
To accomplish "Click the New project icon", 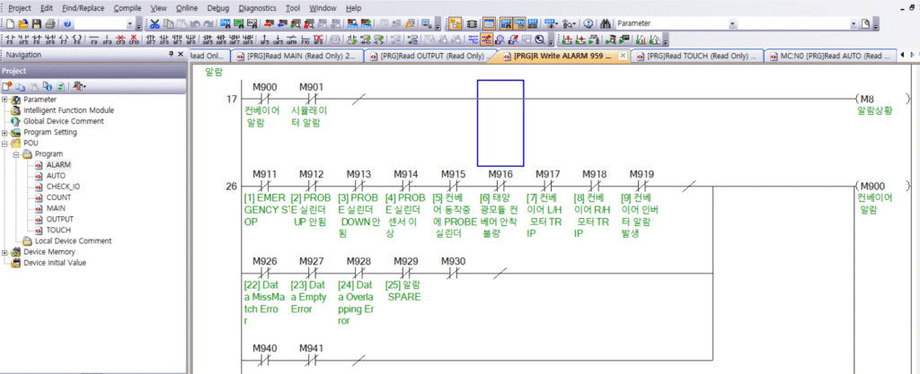I will (10, 23).
